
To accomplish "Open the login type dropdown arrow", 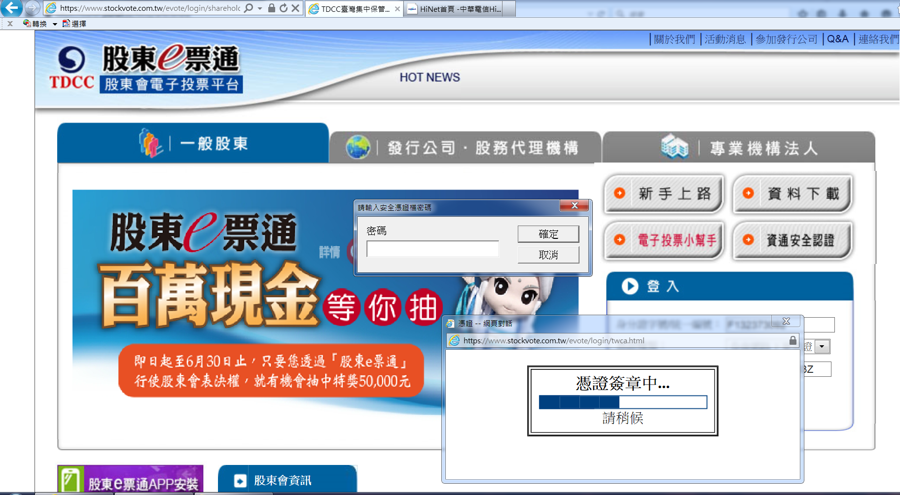I will [822, 347].
